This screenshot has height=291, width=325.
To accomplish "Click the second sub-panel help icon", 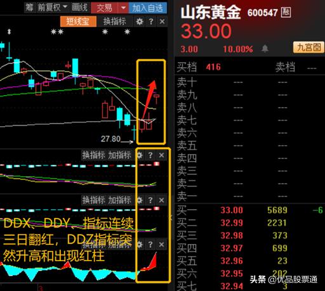I will click(x=150, y=200).
